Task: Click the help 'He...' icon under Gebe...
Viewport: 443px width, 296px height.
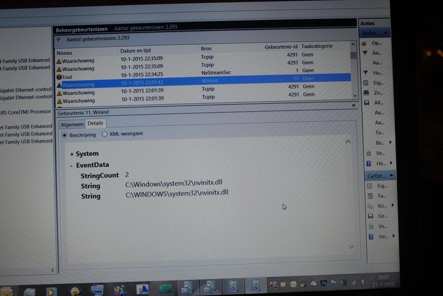Action: coord(371,237)
